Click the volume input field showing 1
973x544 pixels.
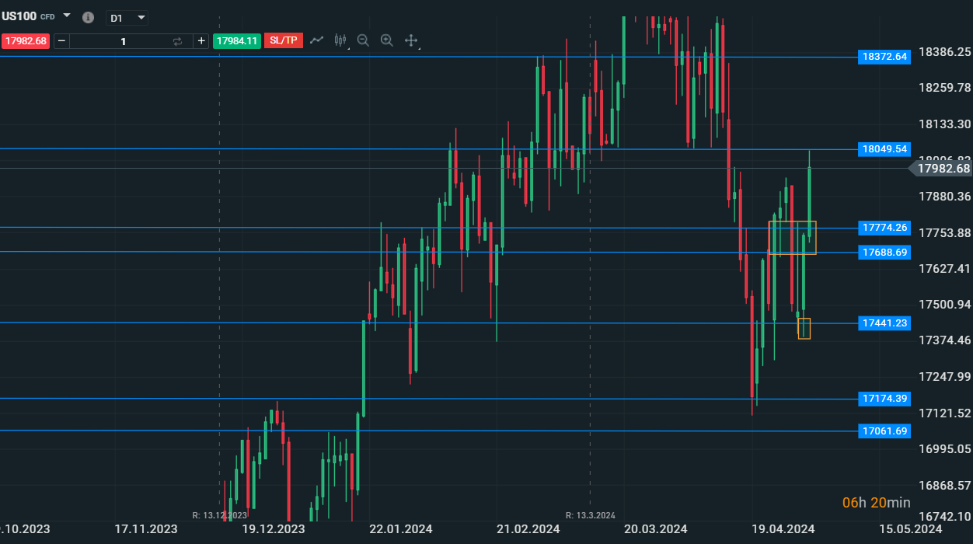123,40
